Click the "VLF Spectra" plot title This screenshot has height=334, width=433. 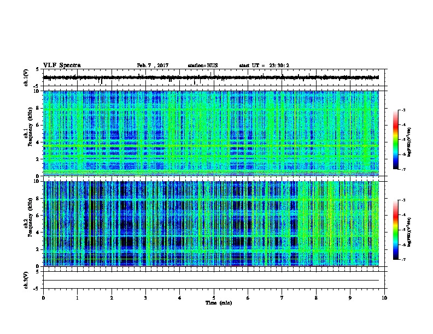[62, 65]
